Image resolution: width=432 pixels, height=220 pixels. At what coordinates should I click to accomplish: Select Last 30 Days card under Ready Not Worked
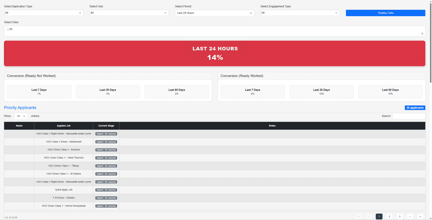(108, 92)
